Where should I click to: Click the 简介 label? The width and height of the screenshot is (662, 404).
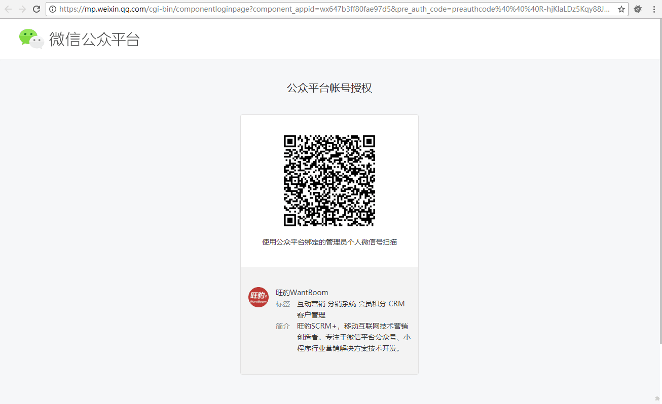tap(283, 326)
